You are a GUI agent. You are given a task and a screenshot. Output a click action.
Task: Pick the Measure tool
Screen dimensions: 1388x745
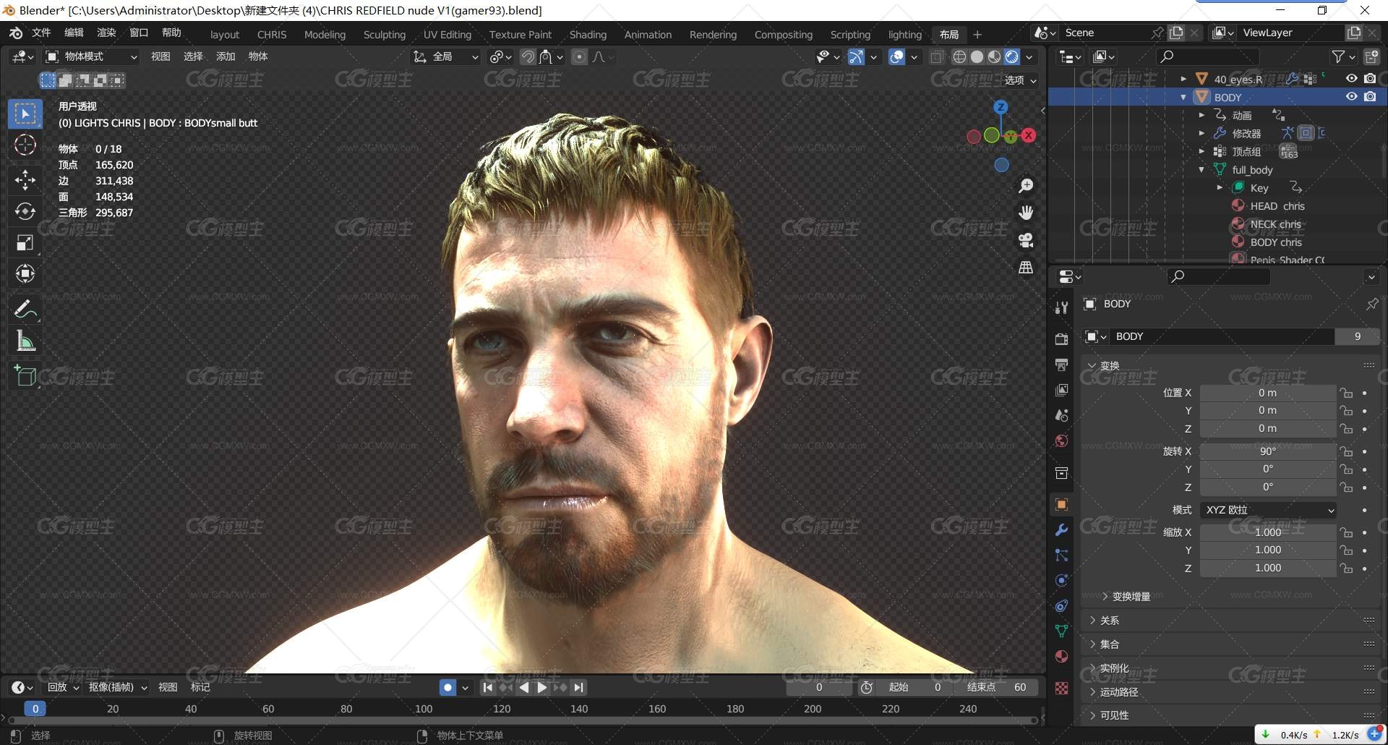25,341
